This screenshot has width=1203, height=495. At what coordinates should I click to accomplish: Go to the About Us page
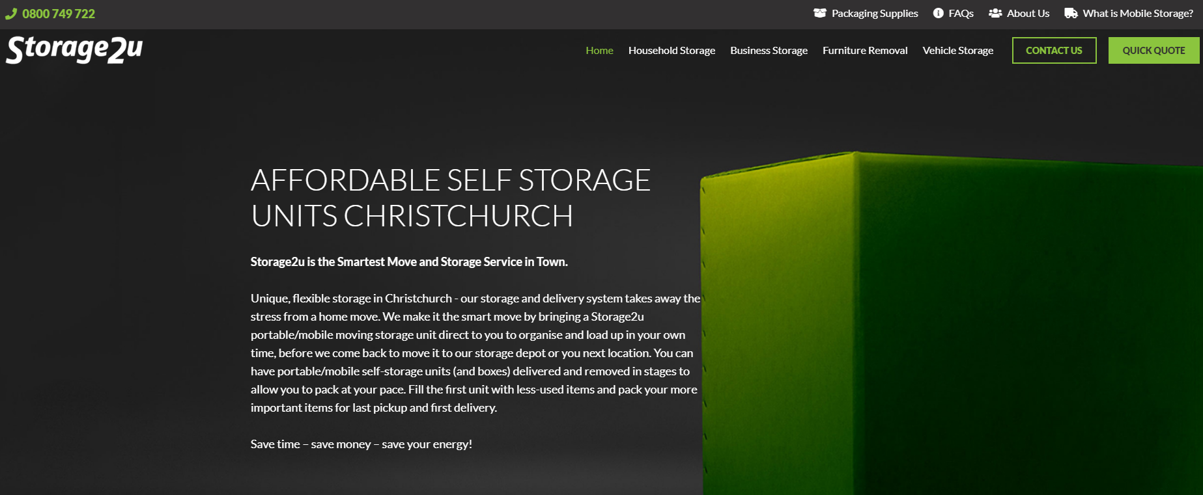pyautogui.click(x=1028, y=14)
